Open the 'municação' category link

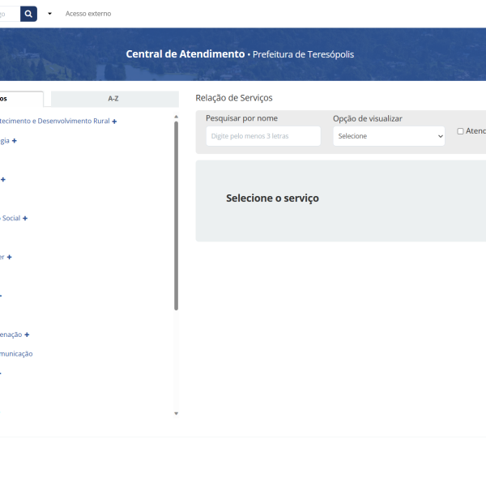[16, 354]
